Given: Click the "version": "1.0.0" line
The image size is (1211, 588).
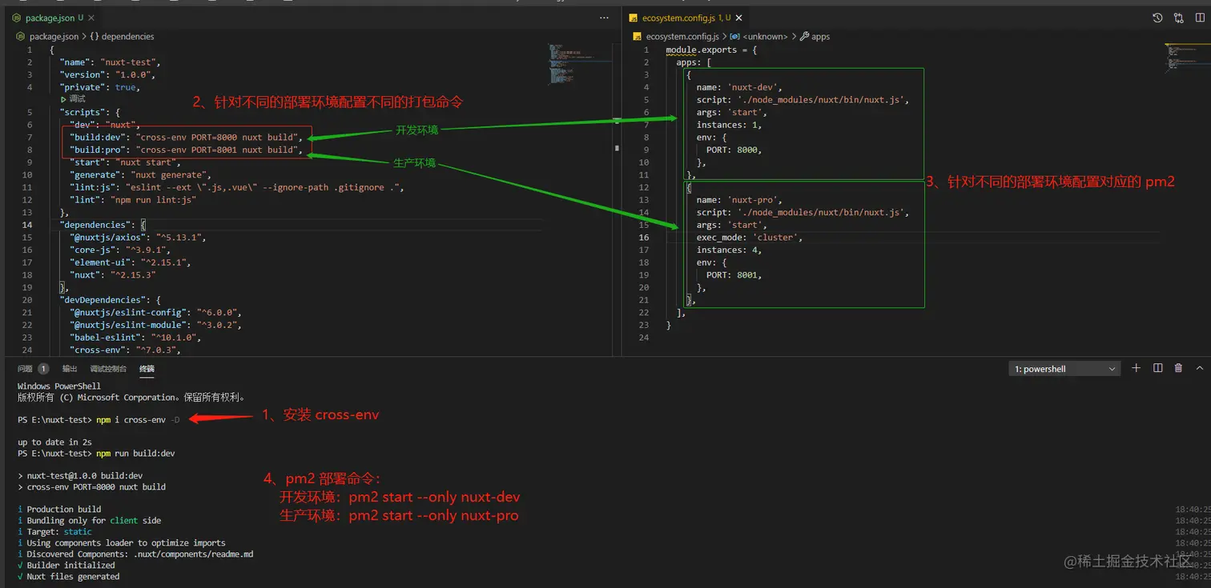Looking at the screenshot, I should point(107,74).
